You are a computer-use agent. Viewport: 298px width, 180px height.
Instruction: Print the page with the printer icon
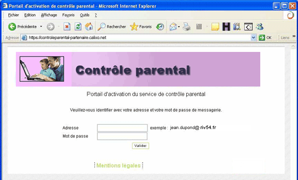point(187,27)
